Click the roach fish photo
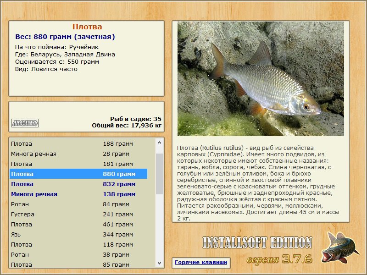Viewport: 367px width, 275px height. (x=261, y=79)
